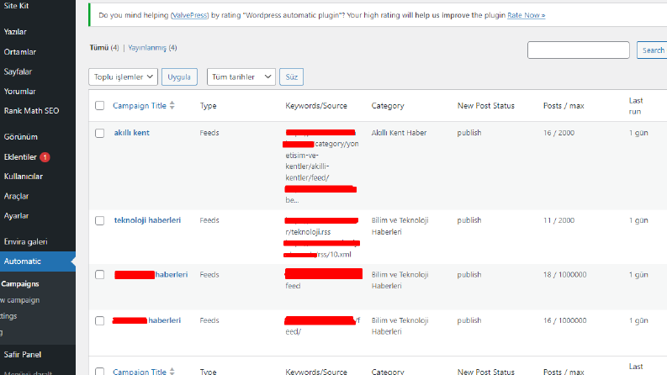Check the box for akıllı kent campaign

[99, 133]
